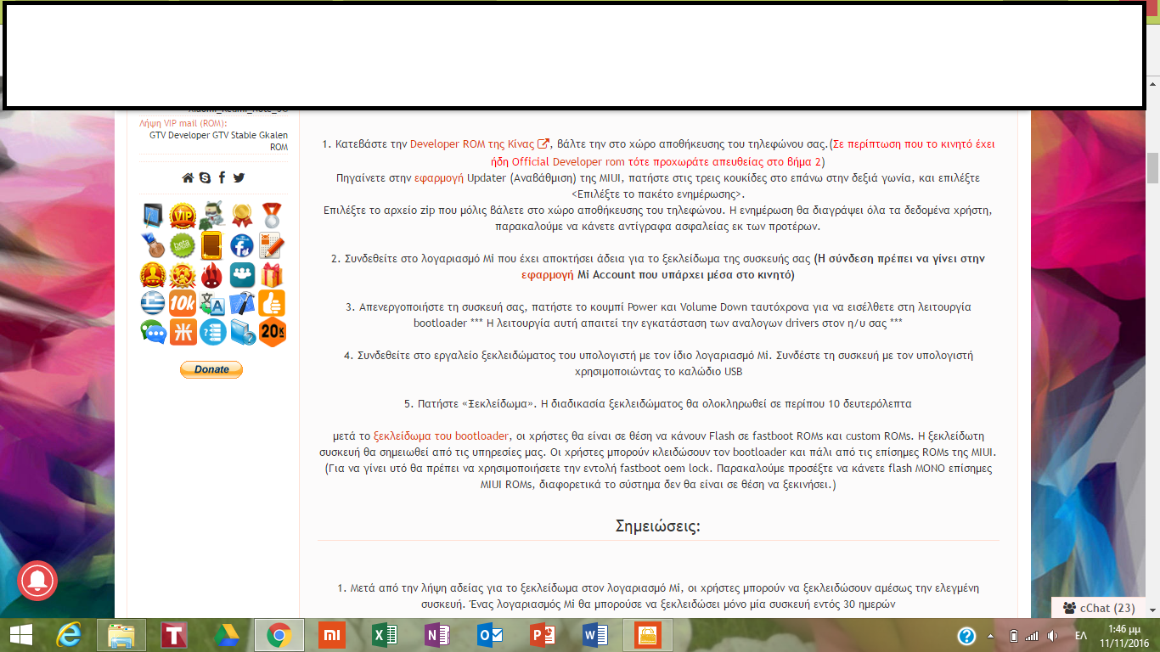Screen dimensions: 1160x652
Task: Click the red notification bell button
Action: [x=37, y=582]
